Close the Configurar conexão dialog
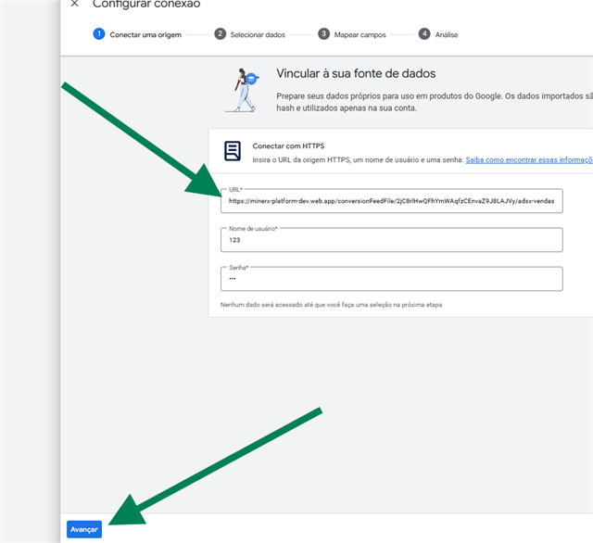Screen dimensions: 593x543 74,4
